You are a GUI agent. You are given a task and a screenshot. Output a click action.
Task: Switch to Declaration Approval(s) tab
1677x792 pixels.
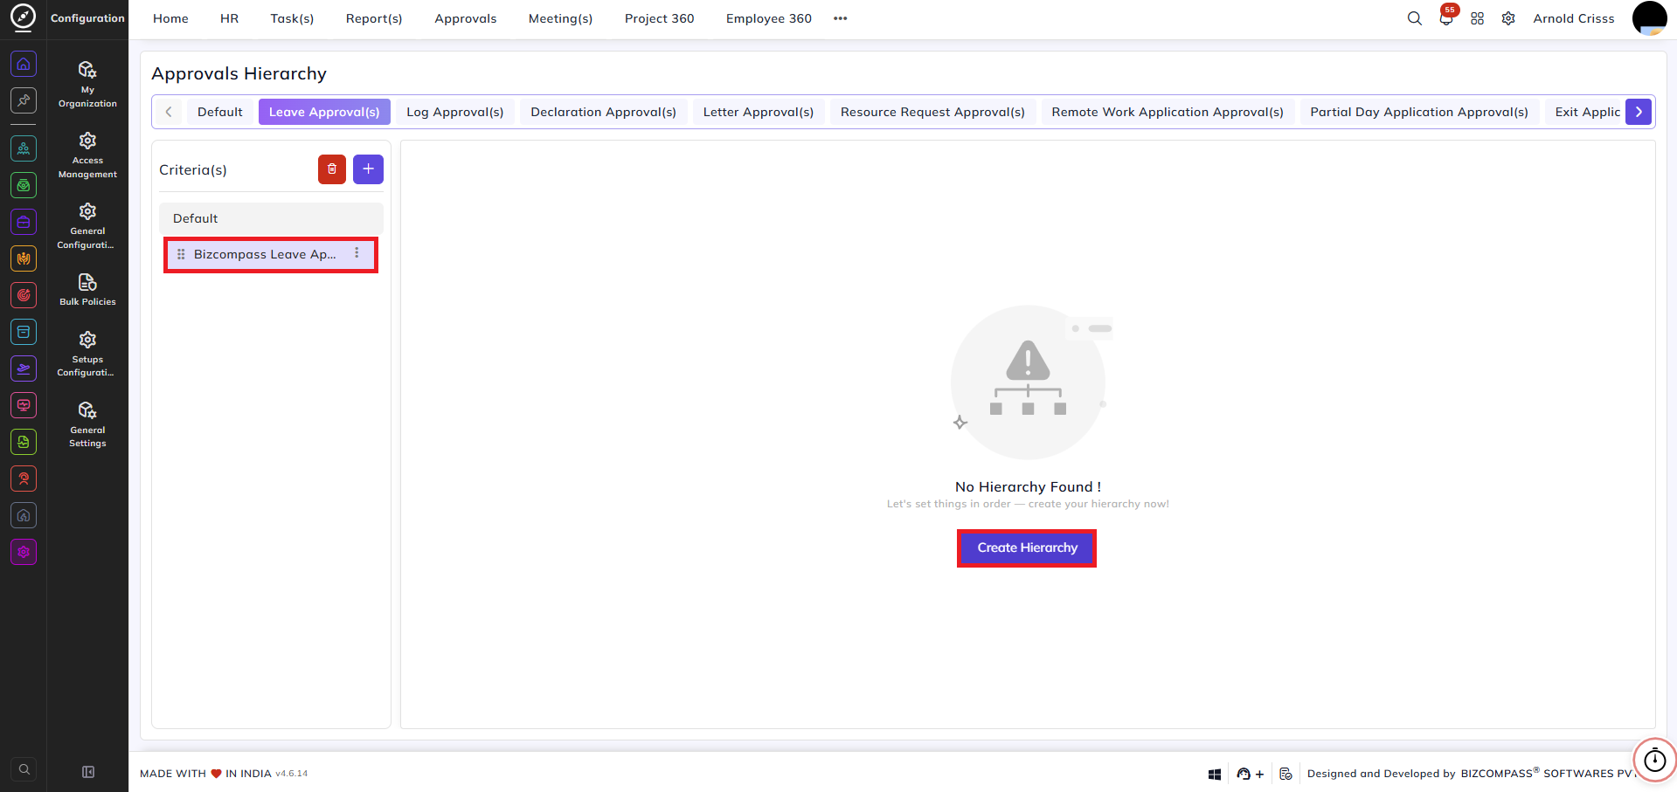pyautogui.click(x=604, y=112)
